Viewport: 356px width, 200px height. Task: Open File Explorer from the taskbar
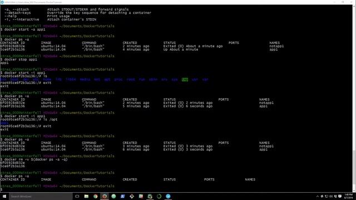86,196
